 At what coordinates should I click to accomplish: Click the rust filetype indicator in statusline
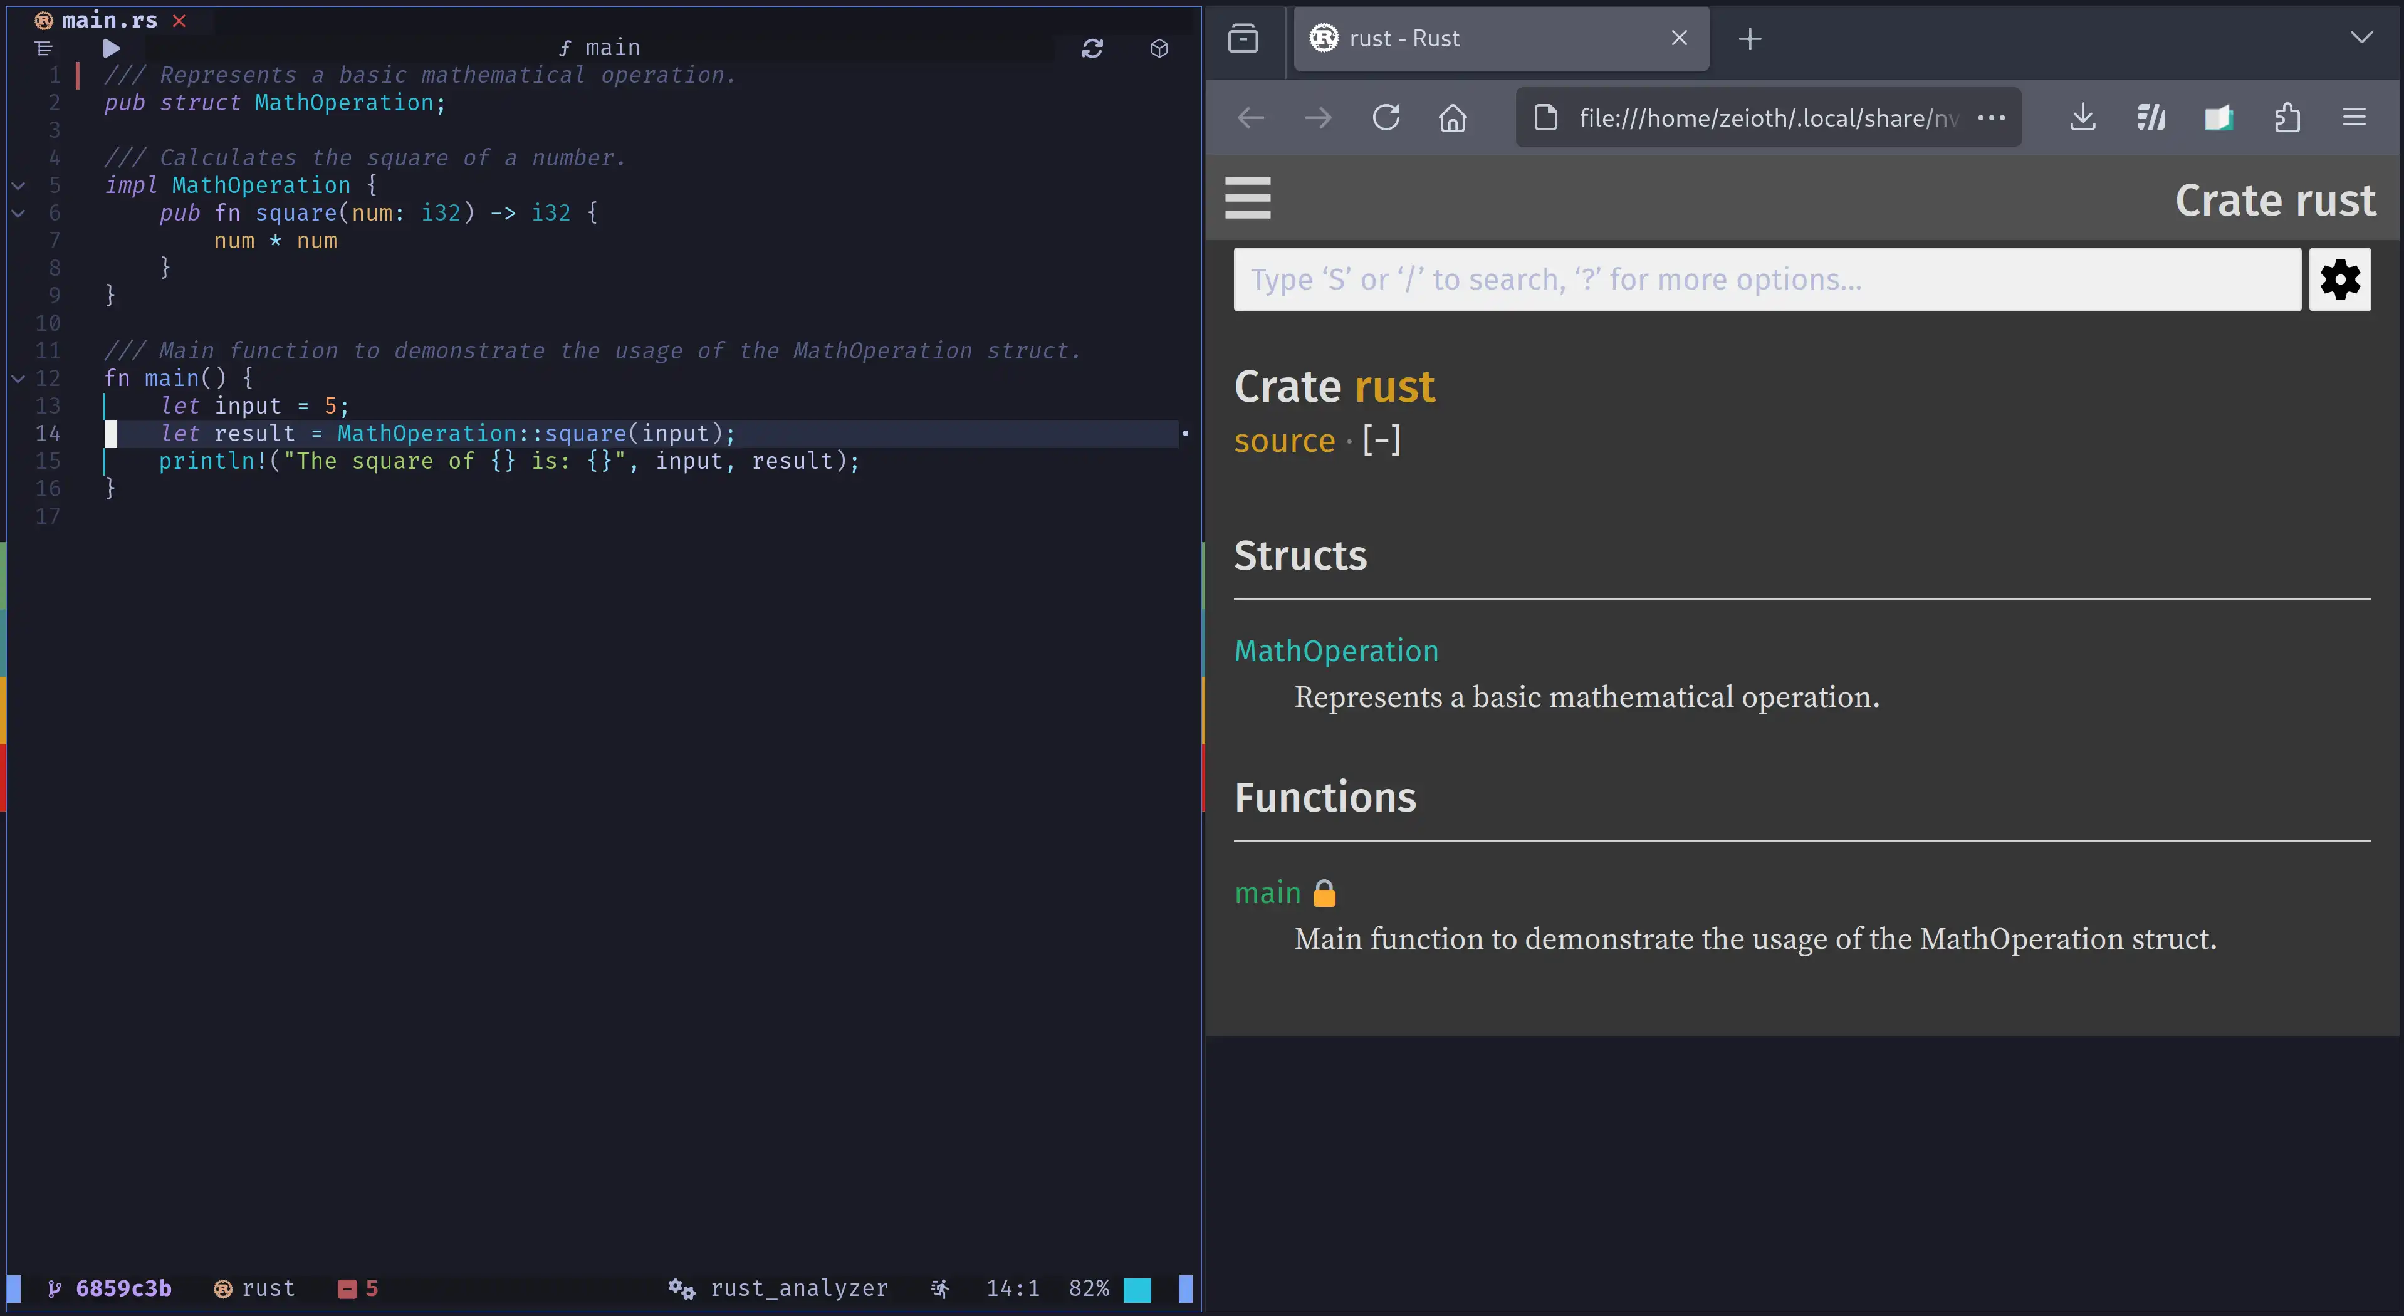point(255,1288)
